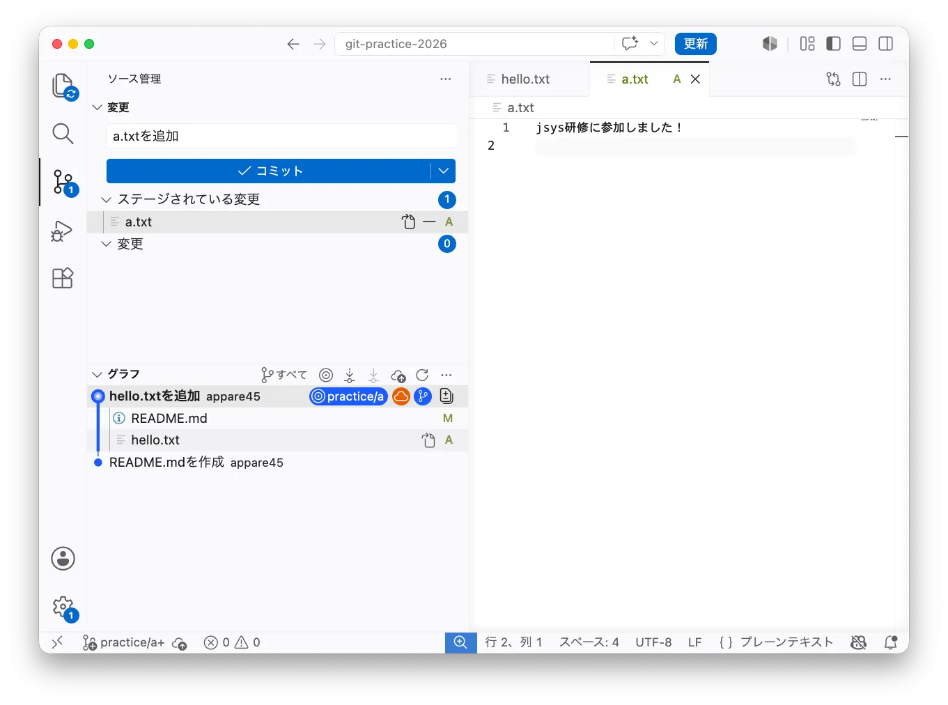The image size is (948, 705).
Task: Click the refresh icon in graph toolbar
Action: pyautogui.click(x=422, y=375)
